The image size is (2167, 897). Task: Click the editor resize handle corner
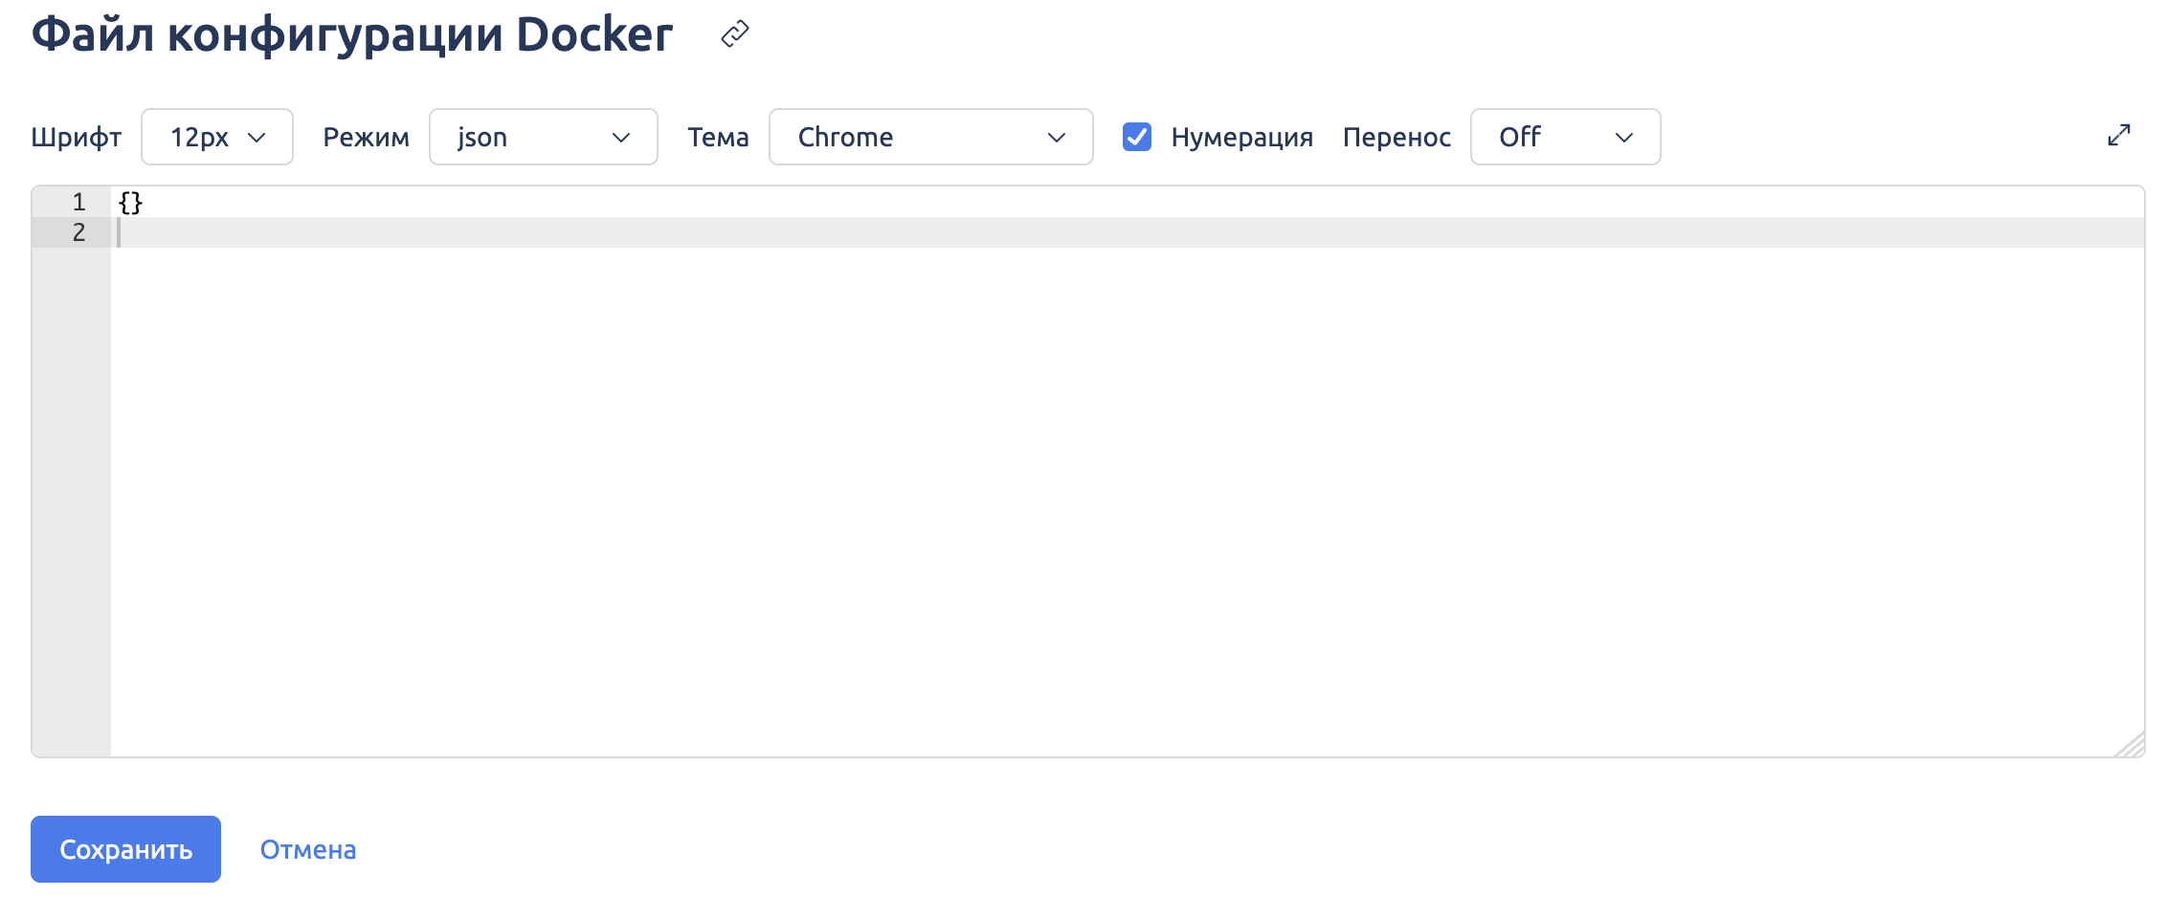click(x=2131, y=744)
